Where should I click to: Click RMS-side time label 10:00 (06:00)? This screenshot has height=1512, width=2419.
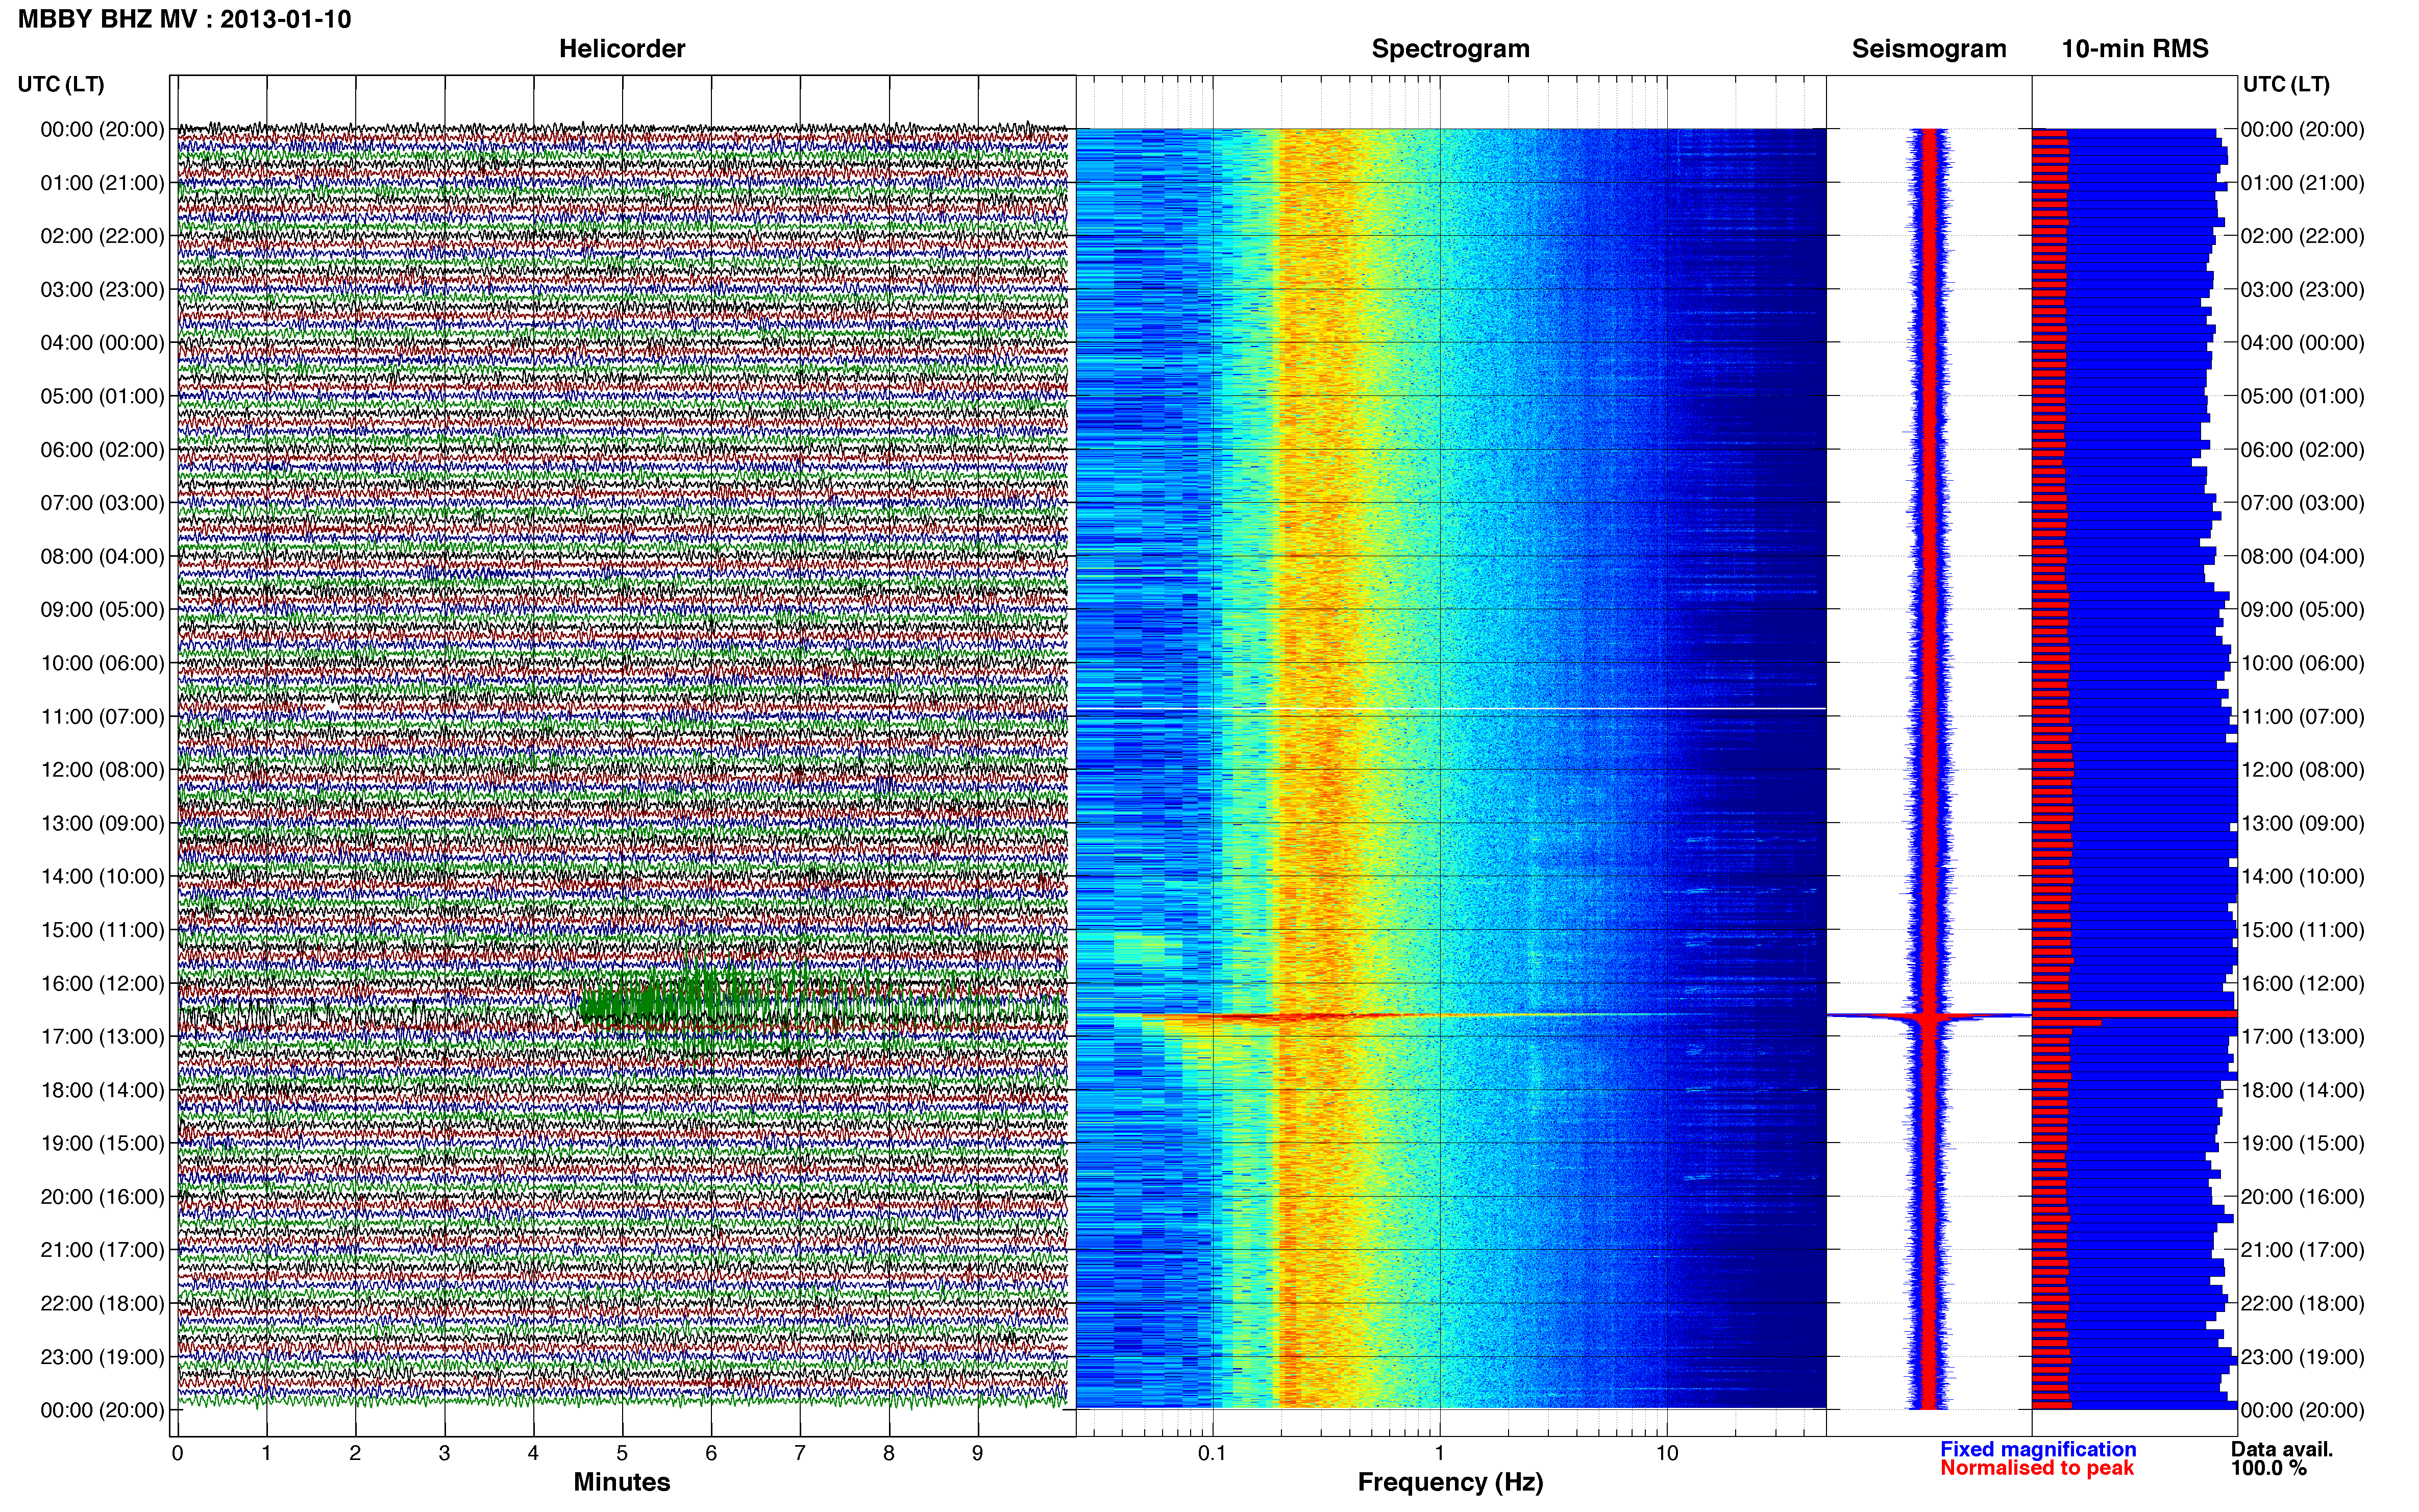[x=2302, y=663]
